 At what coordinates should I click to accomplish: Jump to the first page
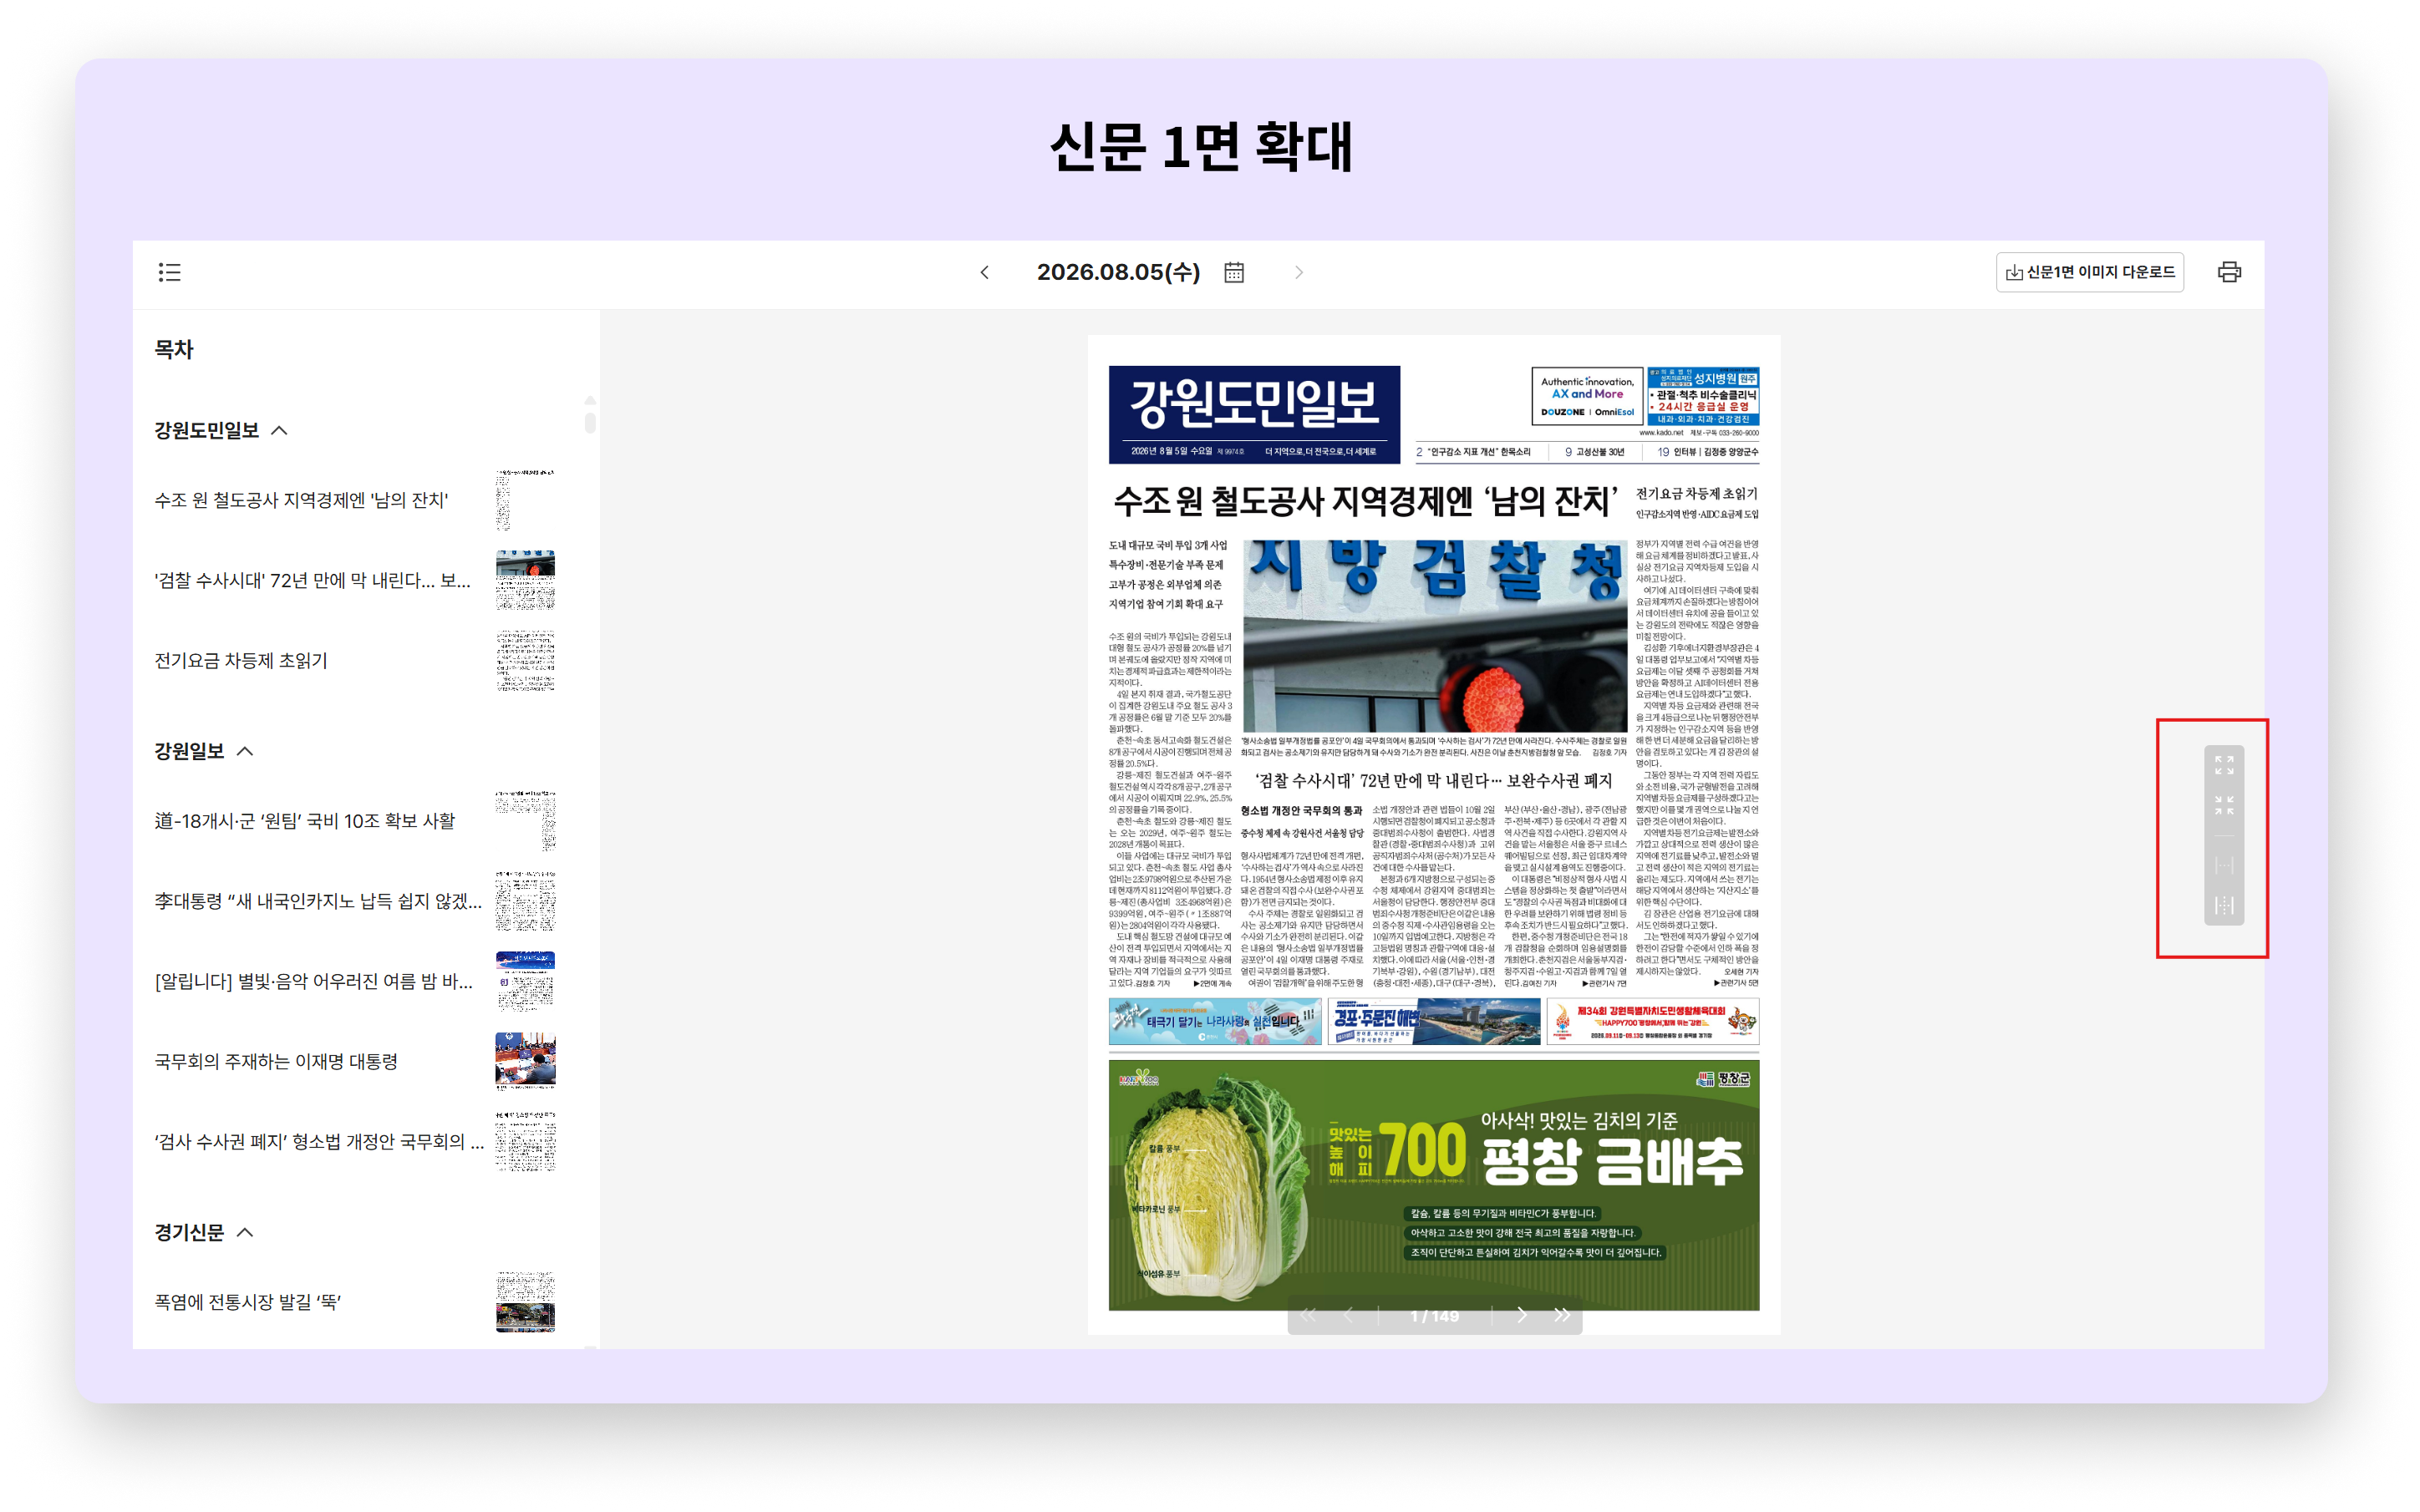click(1309, 1315)
